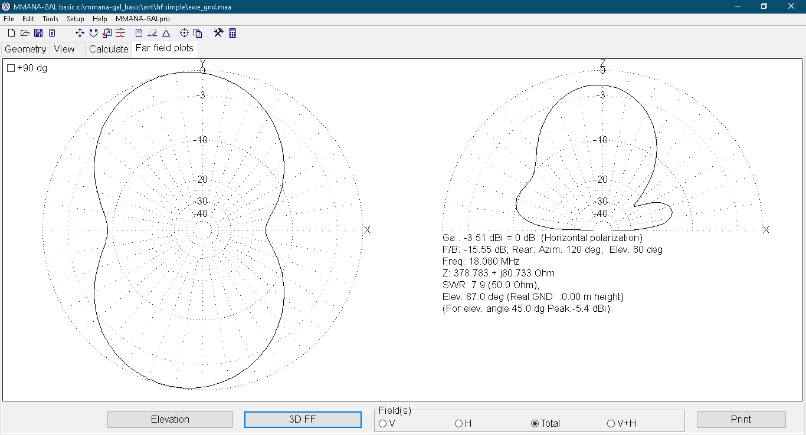The height and width of the screenshot is (435, 806).
Task: Select the H field radio button
Action: coord(458,423)
